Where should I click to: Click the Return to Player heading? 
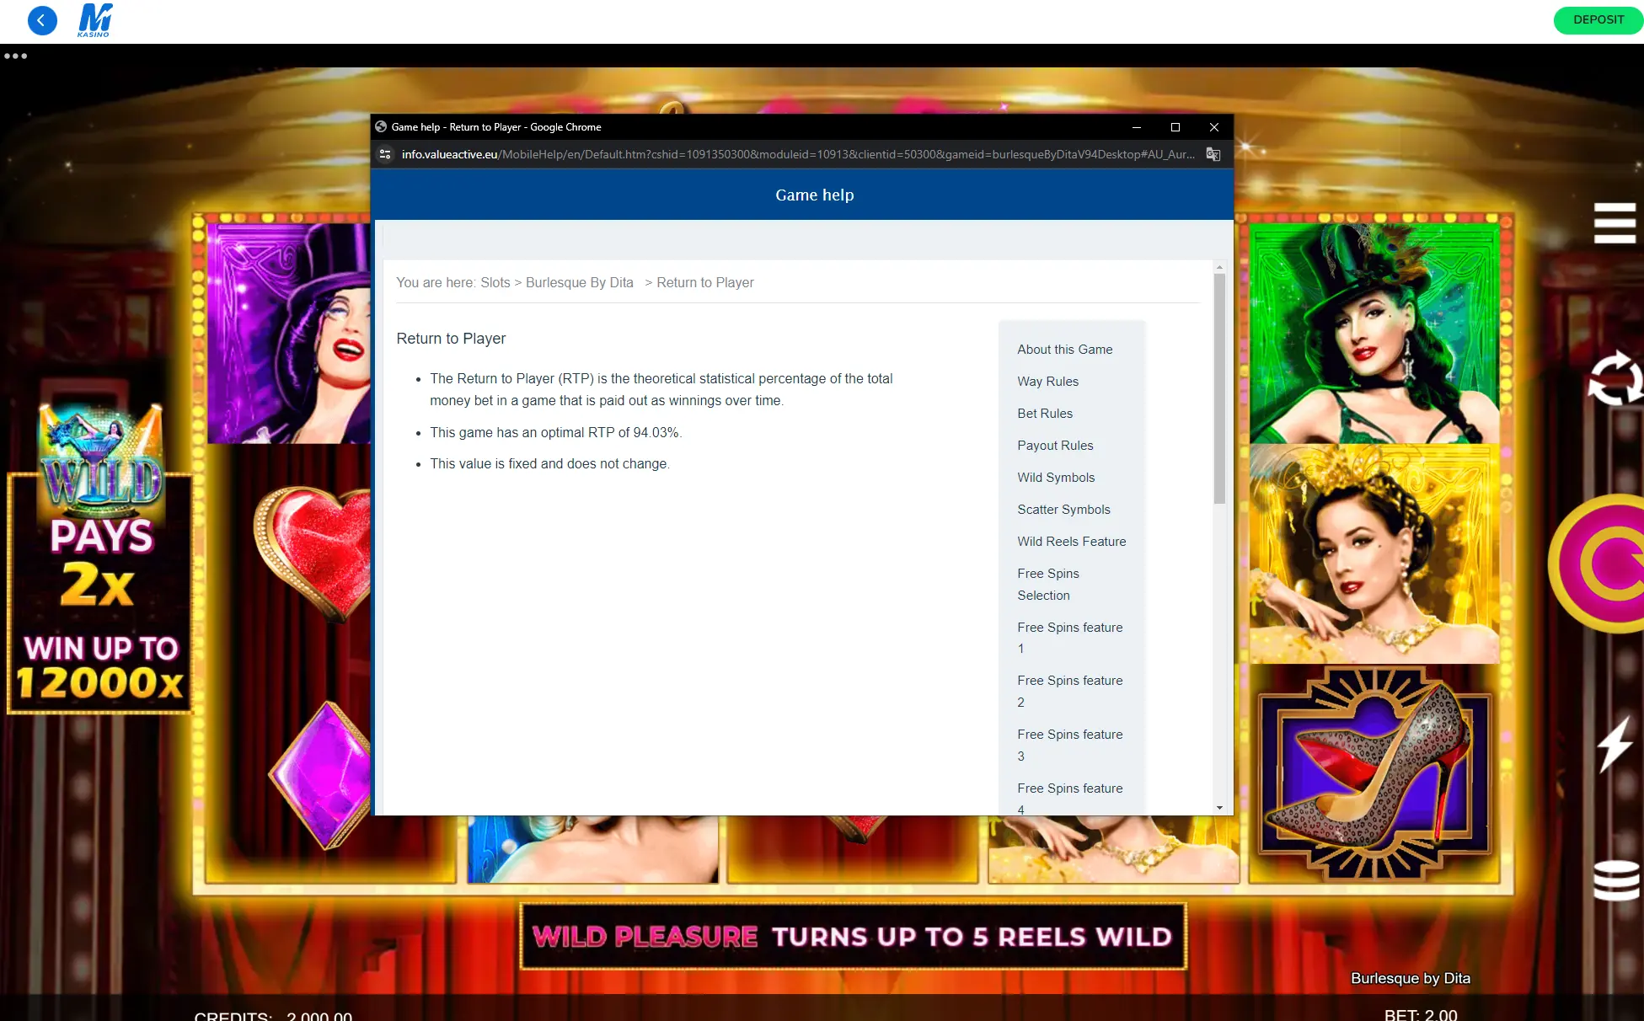coord(451,339)
